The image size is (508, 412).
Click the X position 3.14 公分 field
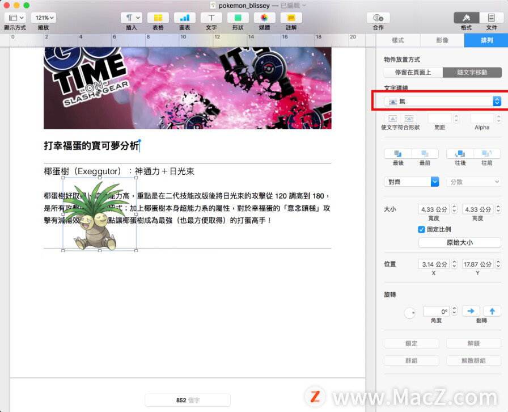(434, 264)
